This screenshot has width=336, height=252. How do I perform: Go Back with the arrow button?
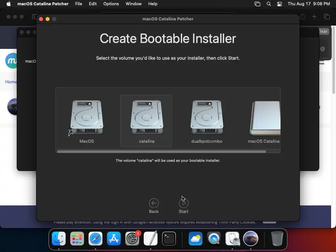coord(154,203)
